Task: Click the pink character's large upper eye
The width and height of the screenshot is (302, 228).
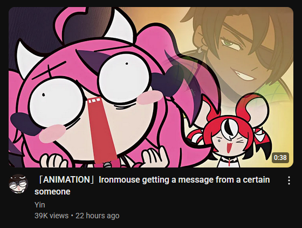Action: [x=125, y=77]
